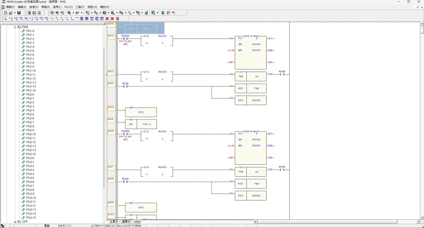Click the boxed T (Timer) instruction icon
424x228 pixels.
point(92,19)
